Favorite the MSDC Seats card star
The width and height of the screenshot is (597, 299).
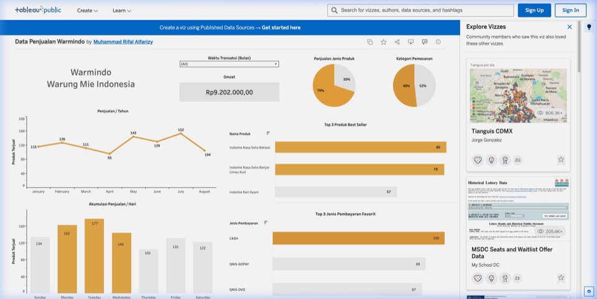561,278
